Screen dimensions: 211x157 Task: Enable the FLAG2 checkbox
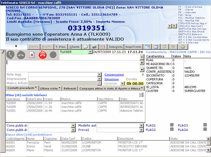coord(172,130)
